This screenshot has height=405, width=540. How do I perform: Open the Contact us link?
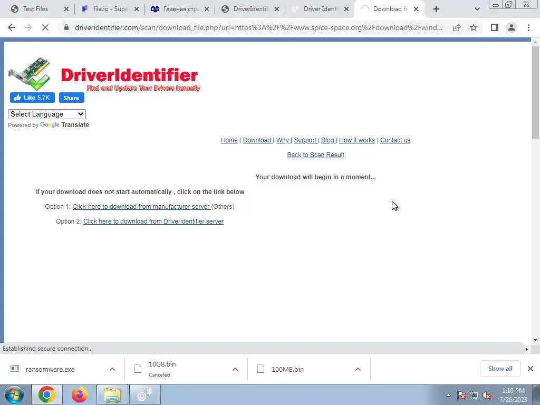395,140
